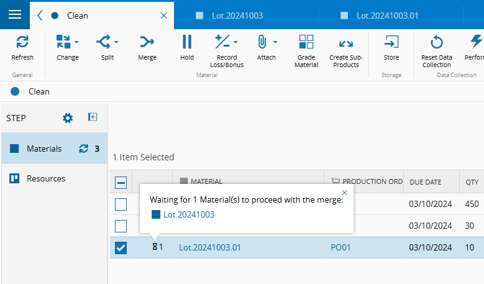Check the first material row checkbox
Screen dimensions: 484x284
point(121,204)
